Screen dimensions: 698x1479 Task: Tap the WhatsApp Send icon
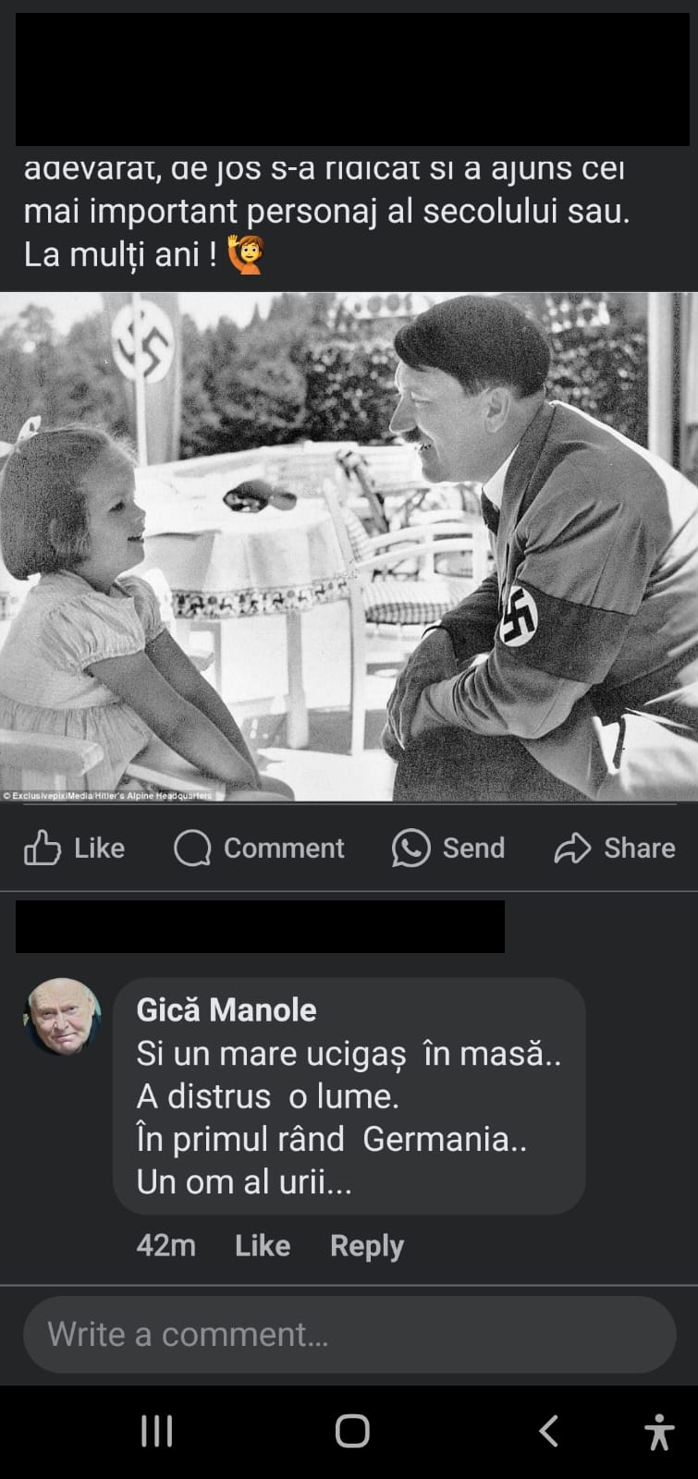click(410, 848)
